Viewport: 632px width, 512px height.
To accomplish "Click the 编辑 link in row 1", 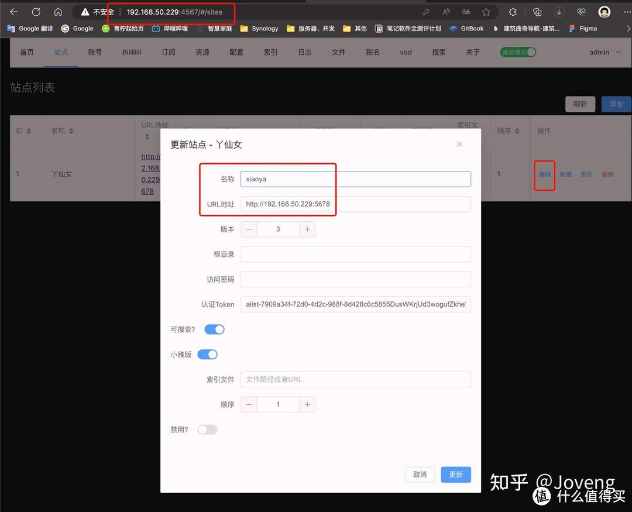I will [545, 174].
